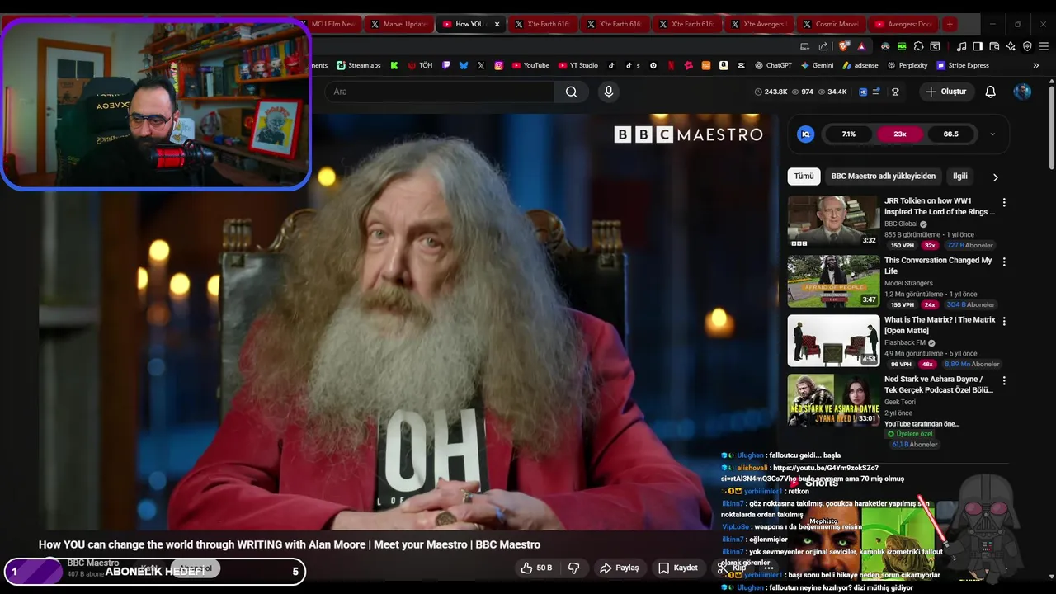The height and width of the screenshot is (594, 1056).
Task: Open Streamlabs bookmark
Action: (361, 65)
